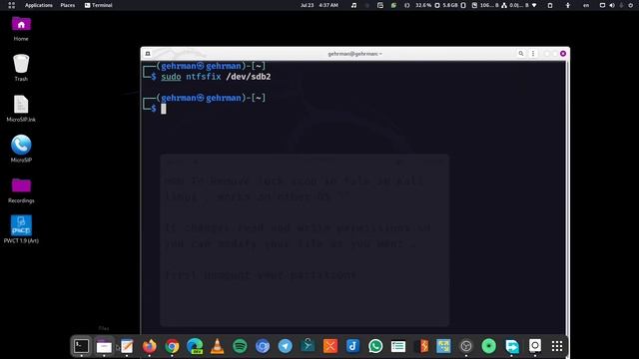Open the Files manager in the dock
This screenshot has width=639, height=359.
(x=104, y=346)
